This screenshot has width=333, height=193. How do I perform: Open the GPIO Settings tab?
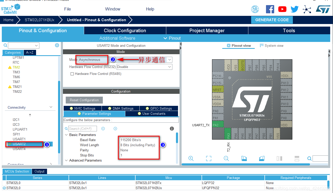coord(159,108)
